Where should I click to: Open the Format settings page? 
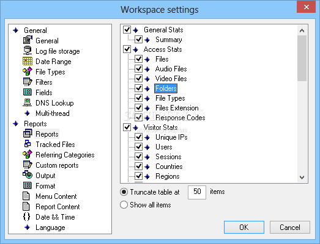[x=45, y=186]
